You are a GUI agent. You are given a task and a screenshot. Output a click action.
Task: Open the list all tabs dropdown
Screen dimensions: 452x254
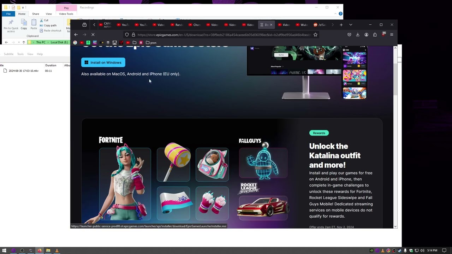[351, 25]
